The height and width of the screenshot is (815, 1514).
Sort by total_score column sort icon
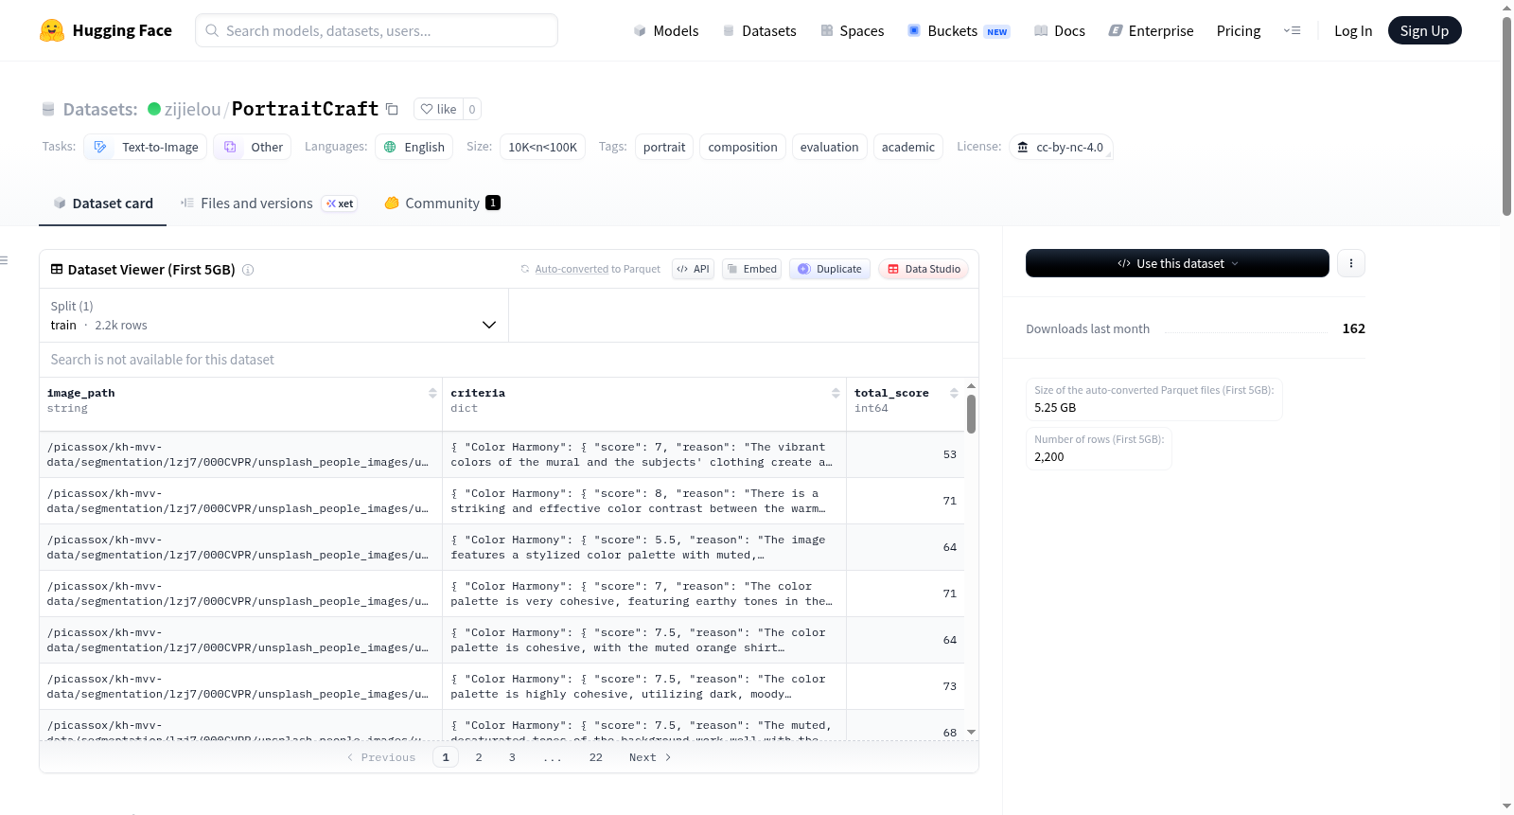(x=954, y=393)
